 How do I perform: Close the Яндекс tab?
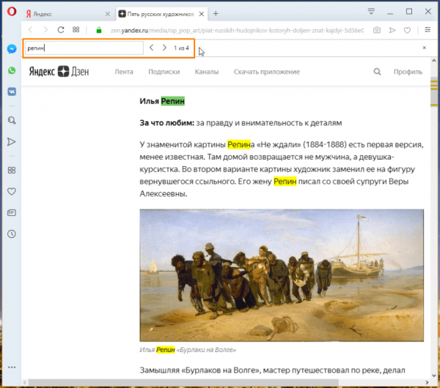point(108,14)
